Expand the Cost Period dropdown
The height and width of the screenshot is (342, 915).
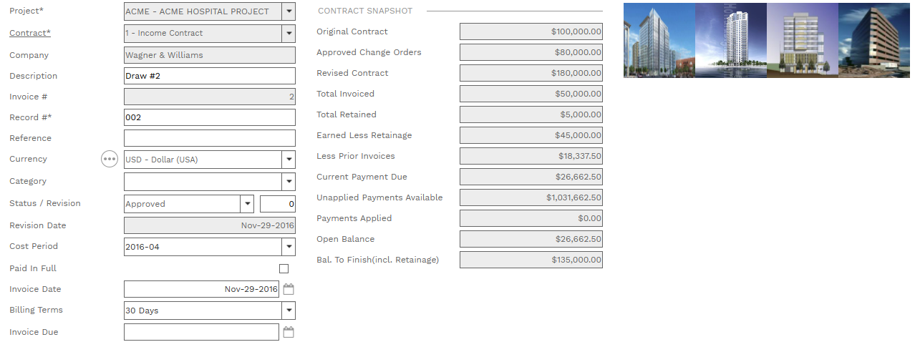[x=288, y=247]
